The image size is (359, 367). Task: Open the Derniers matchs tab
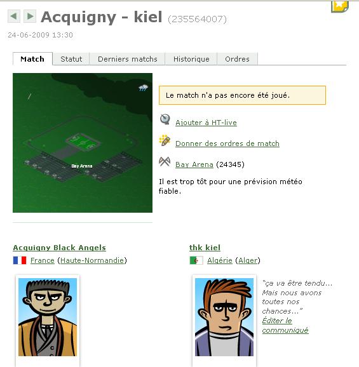point(128,59)
